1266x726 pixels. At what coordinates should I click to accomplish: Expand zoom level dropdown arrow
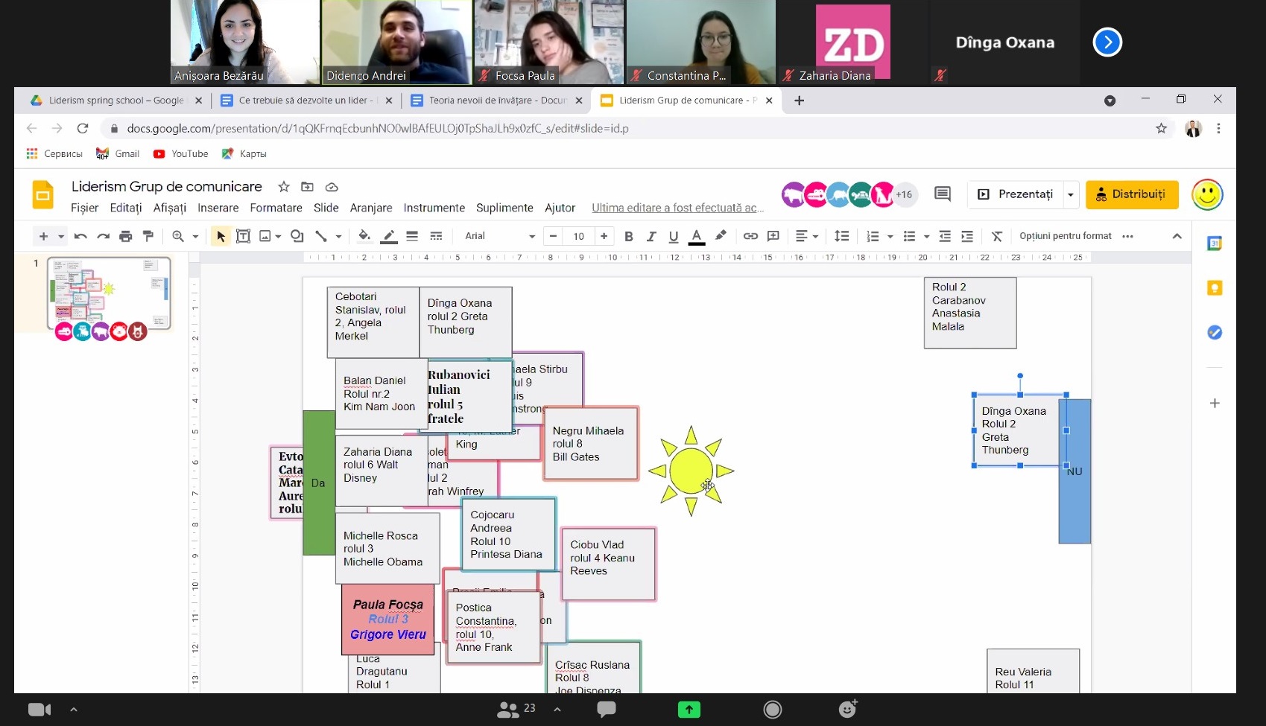pyautogui.click(x=195, y=237)
